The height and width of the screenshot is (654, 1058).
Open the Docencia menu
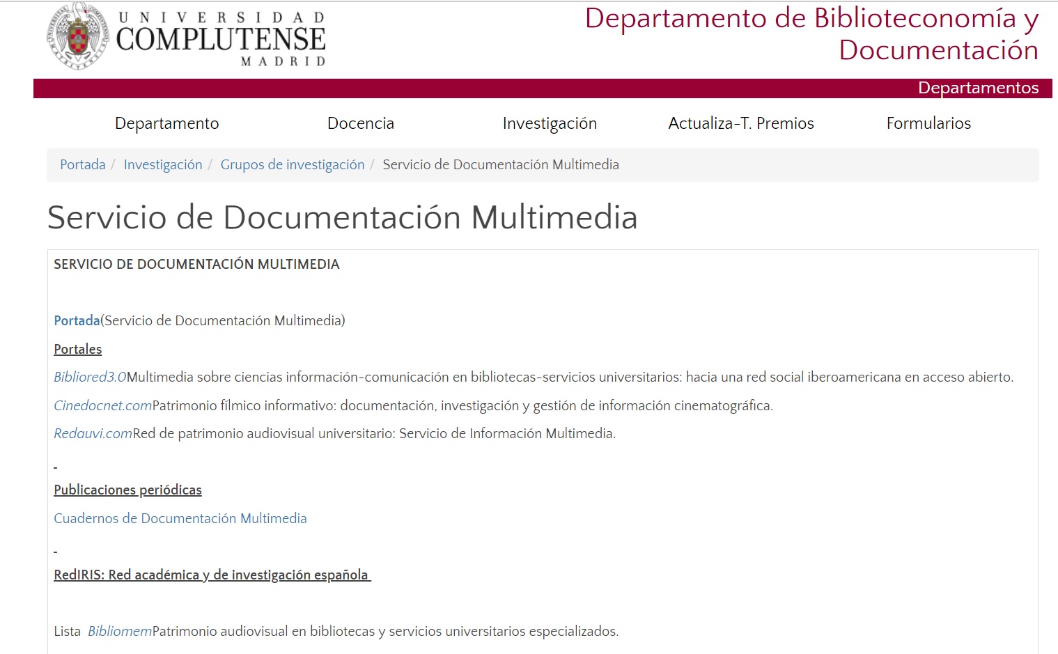point(361,123)
